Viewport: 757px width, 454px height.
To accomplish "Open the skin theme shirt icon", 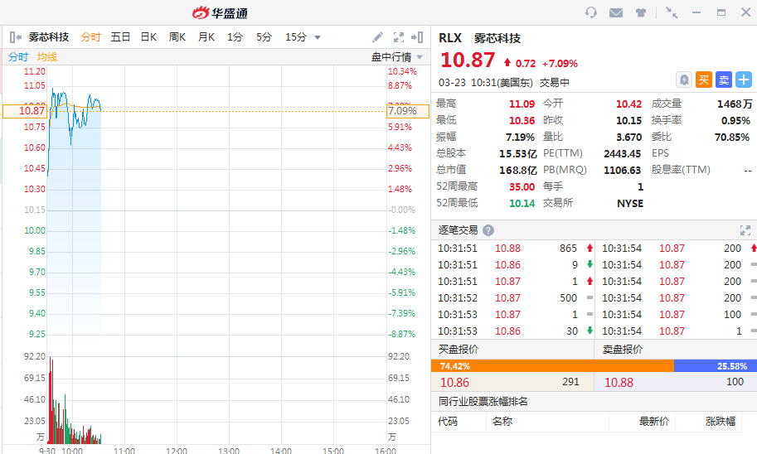I will tap(641, 12).
